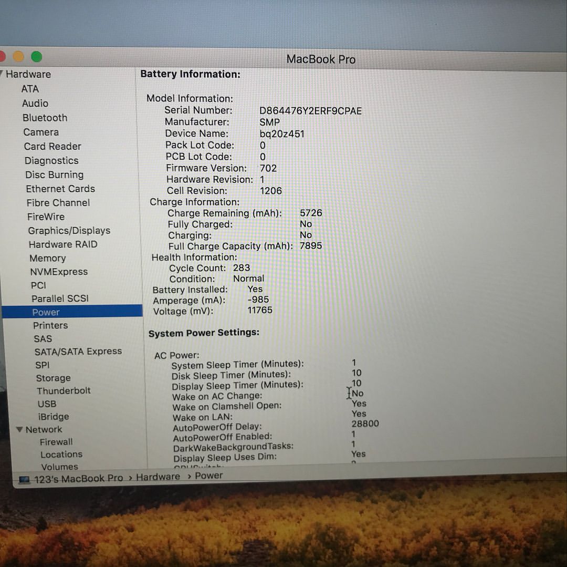The width and height of the screenshot is (567, 567).
Task: Click Hardware in the path bar
Action: [x=158, y=477]
